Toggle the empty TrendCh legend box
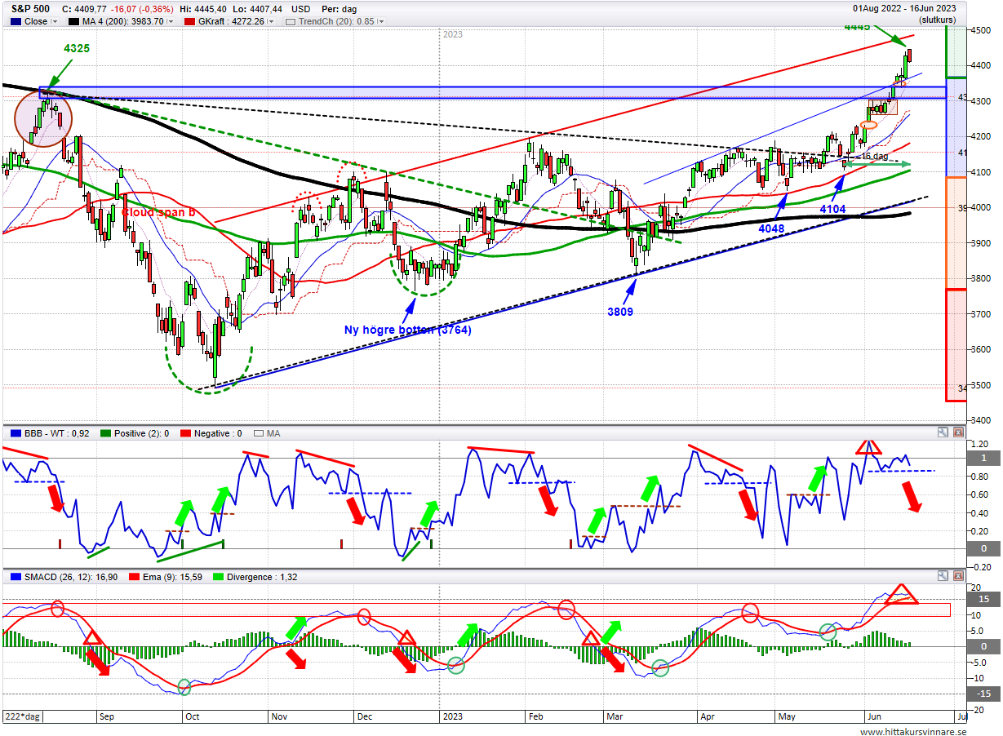Screen dimensions: 1003x736 coord(290,22)
